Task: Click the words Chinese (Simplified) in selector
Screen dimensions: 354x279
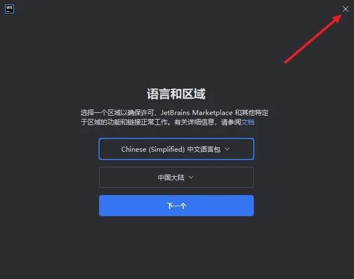Action: [153, 149]
